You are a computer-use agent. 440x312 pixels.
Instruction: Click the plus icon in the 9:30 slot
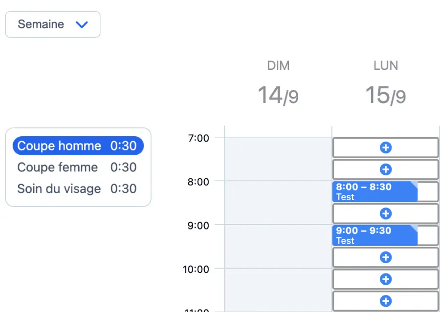pyautogui.click(x=386, y=257)
